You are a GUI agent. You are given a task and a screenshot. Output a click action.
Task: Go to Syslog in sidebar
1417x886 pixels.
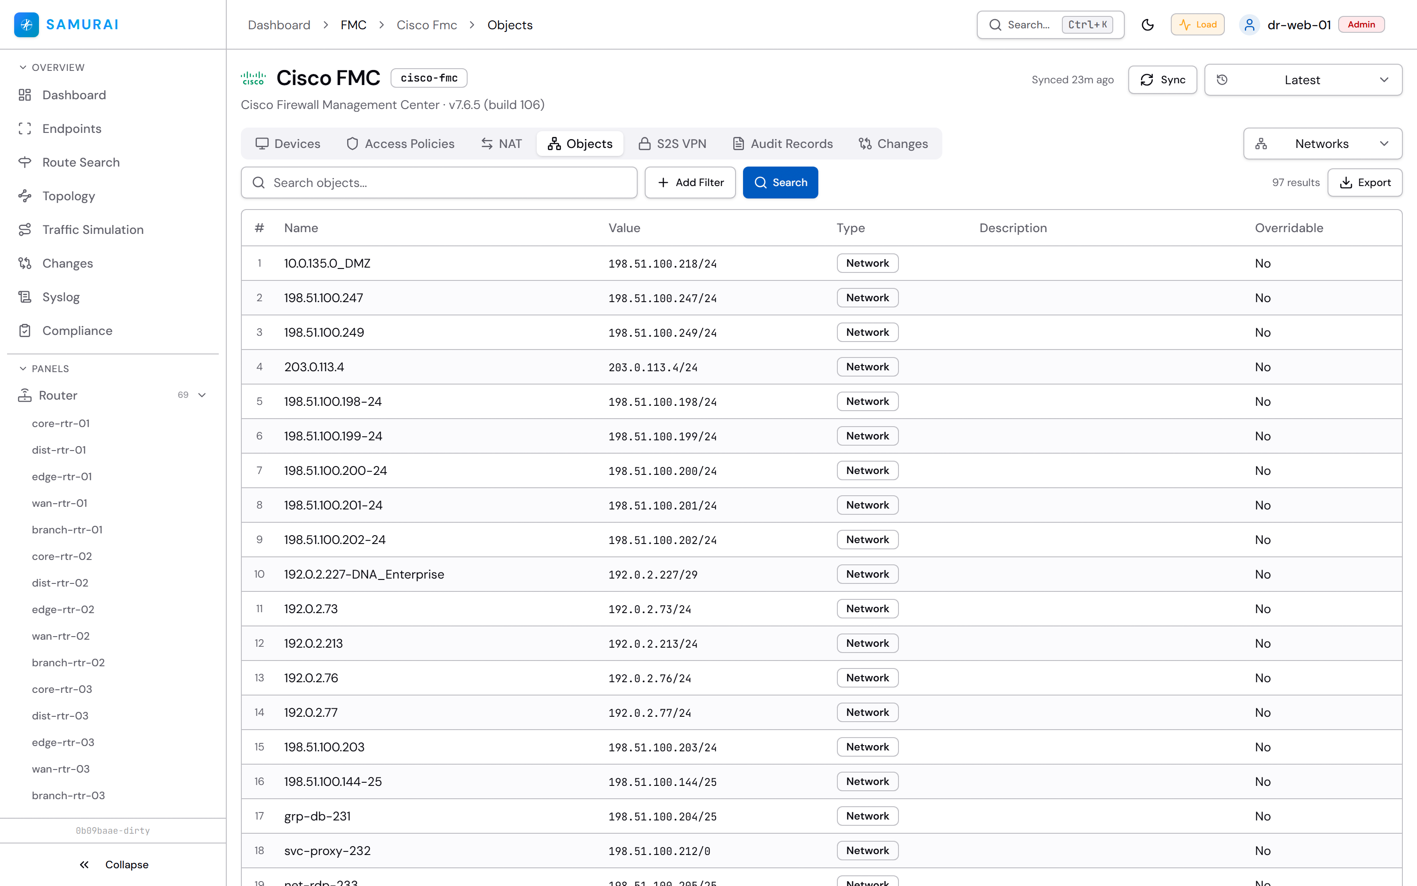click(61, 297)
